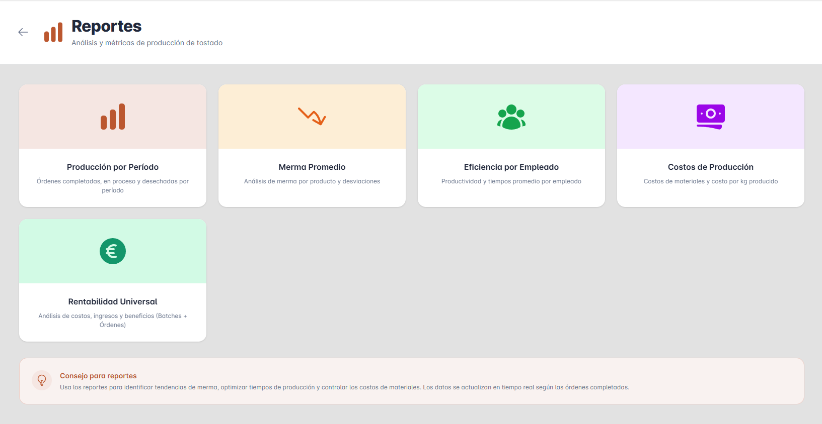
Task: Click the Rentabilidad Universal euro icon
Action: coord(113,251)
